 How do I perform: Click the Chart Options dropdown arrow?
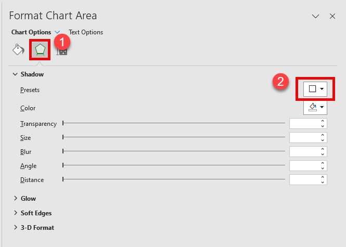(x=57, y=32)
